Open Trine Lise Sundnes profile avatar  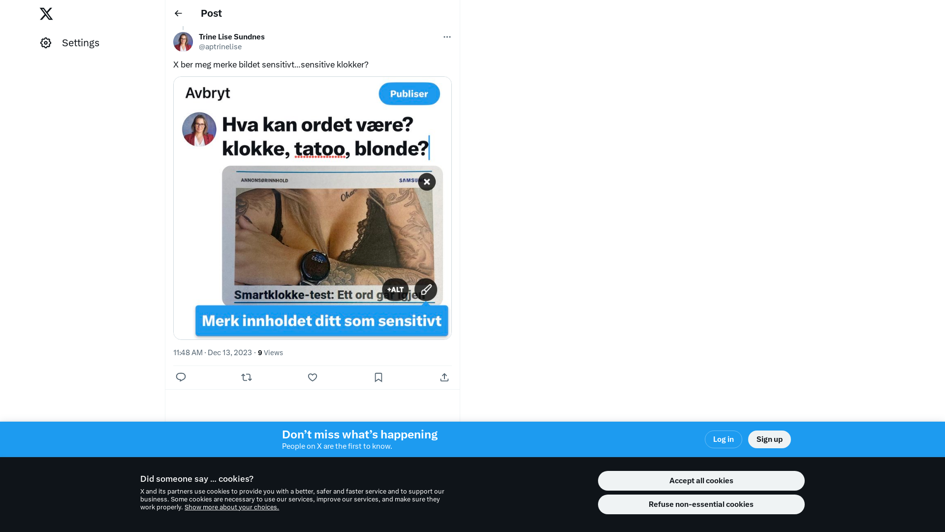click(183, 42)
